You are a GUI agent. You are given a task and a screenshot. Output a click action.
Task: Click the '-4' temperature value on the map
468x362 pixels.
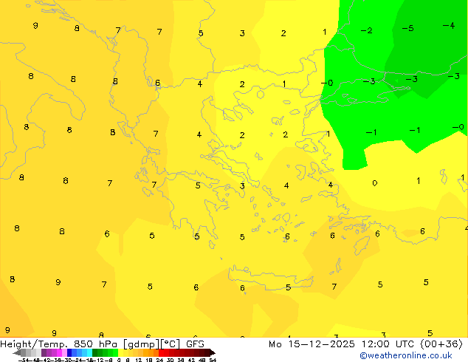pos(449,26)
